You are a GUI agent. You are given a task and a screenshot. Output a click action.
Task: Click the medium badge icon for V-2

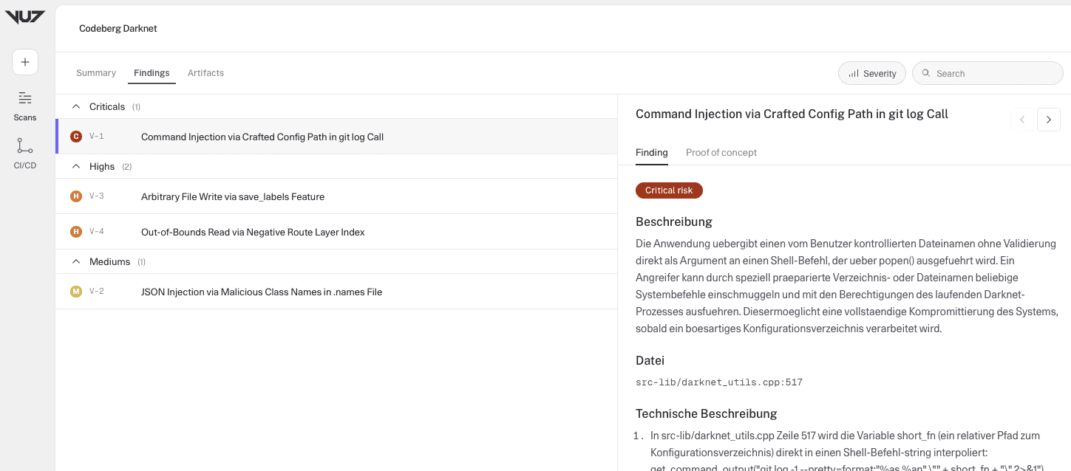point(75,292)
